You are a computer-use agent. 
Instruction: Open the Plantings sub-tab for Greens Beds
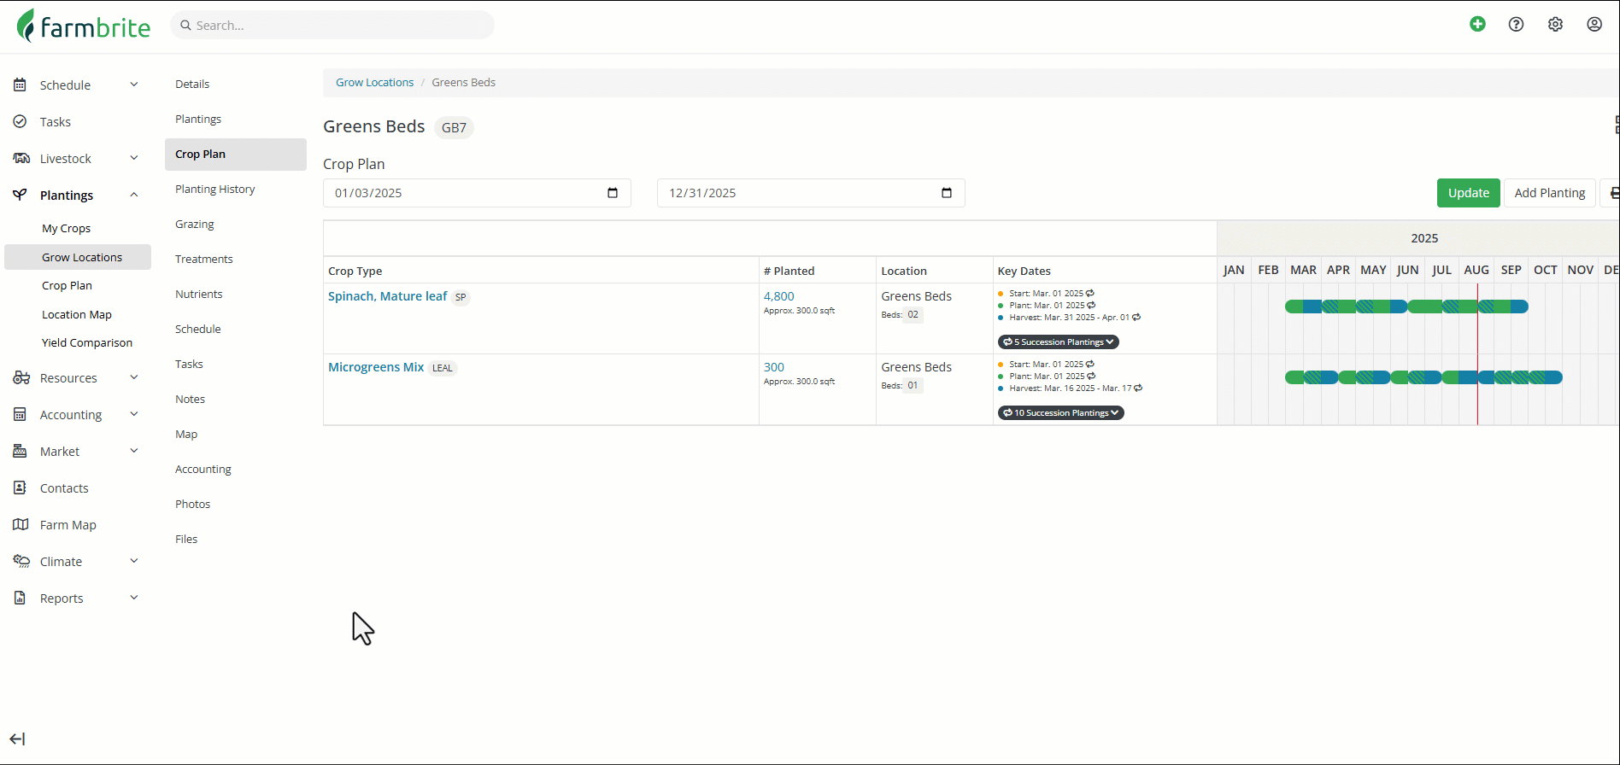(x=198, y=119)
